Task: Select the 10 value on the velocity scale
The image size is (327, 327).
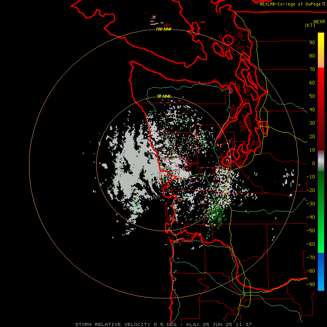Action: (x=312, y=150)
